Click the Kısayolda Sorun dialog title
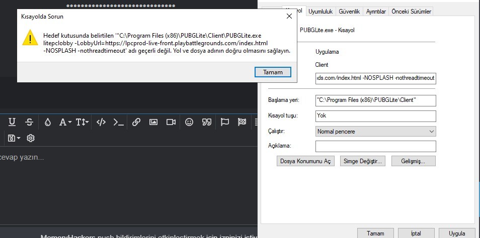The image size is (480, 238). [x=42, y=17]
